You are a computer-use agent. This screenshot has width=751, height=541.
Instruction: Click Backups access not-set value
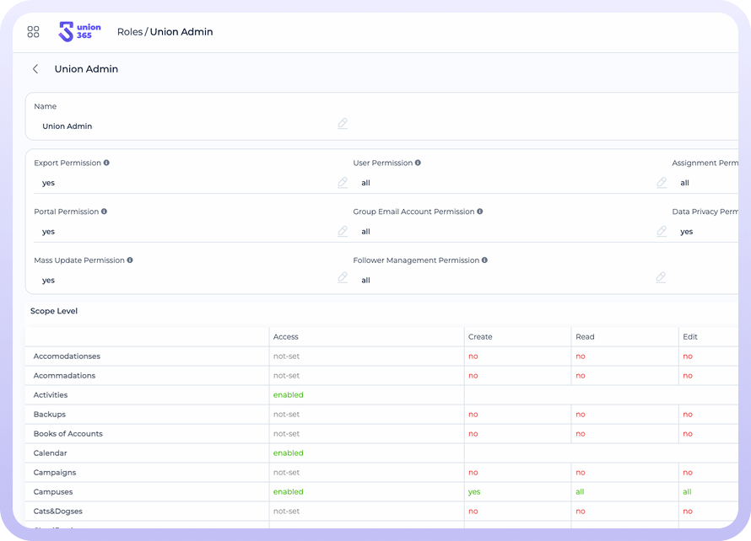286,415
